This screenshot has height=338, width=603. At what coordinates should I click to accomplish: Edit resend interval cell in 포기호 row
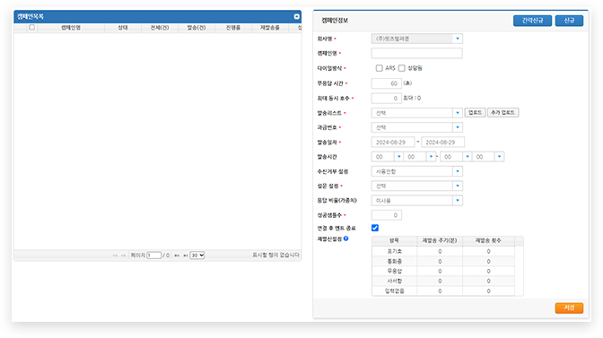(440, 251)
